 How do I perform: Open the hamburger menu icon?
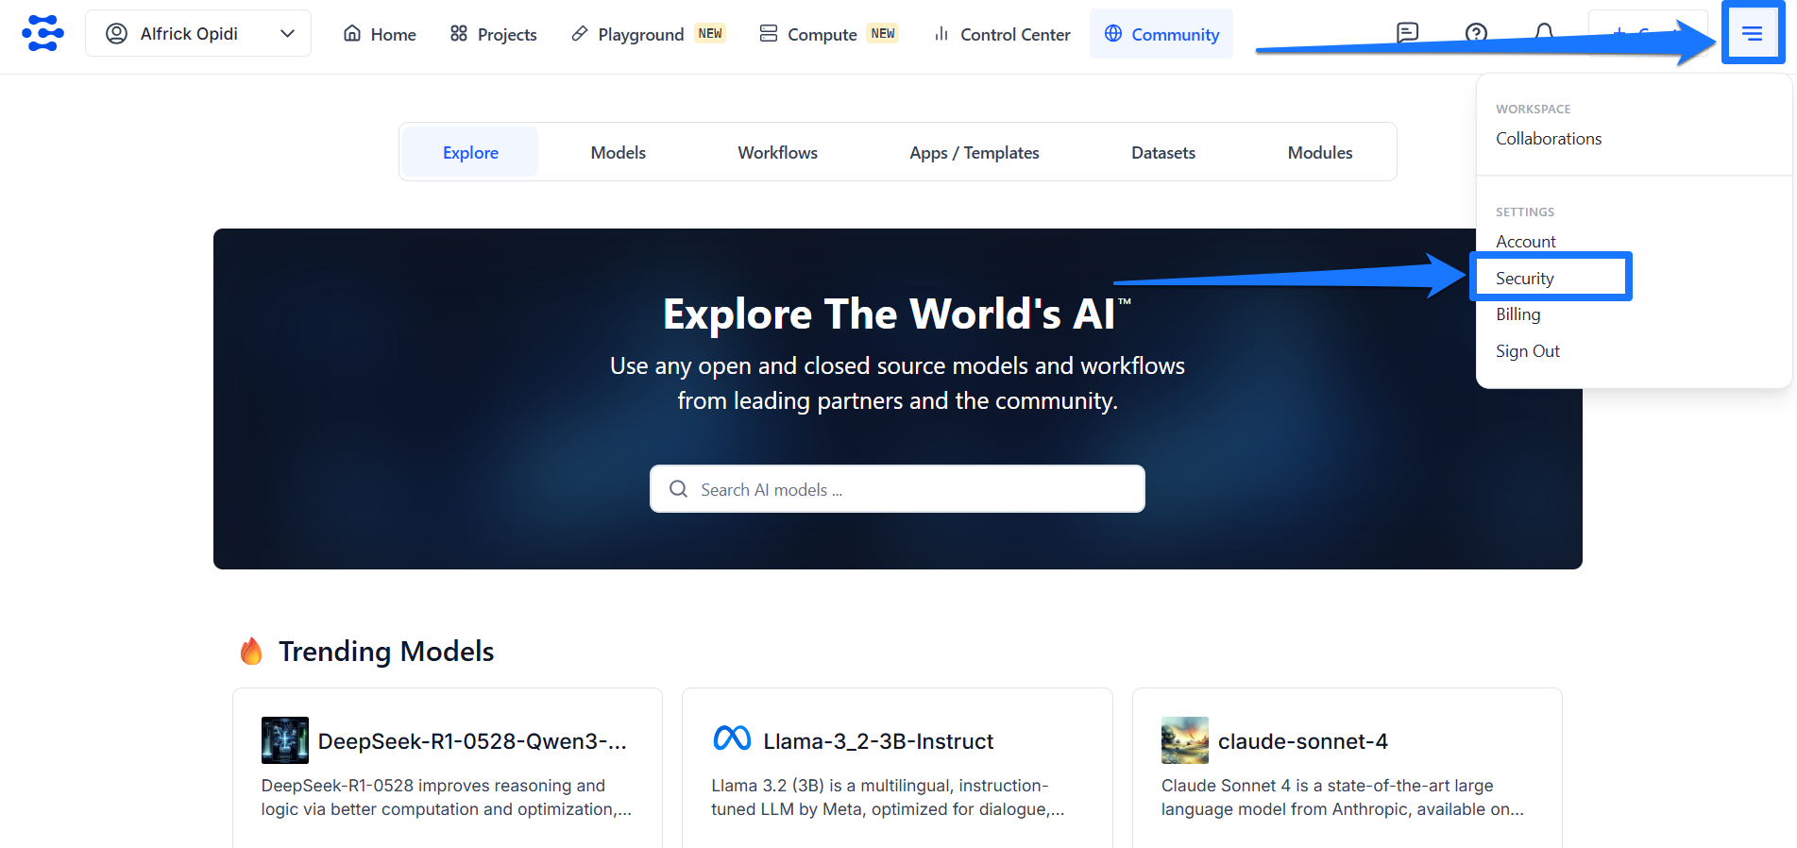coord(1752,33)
